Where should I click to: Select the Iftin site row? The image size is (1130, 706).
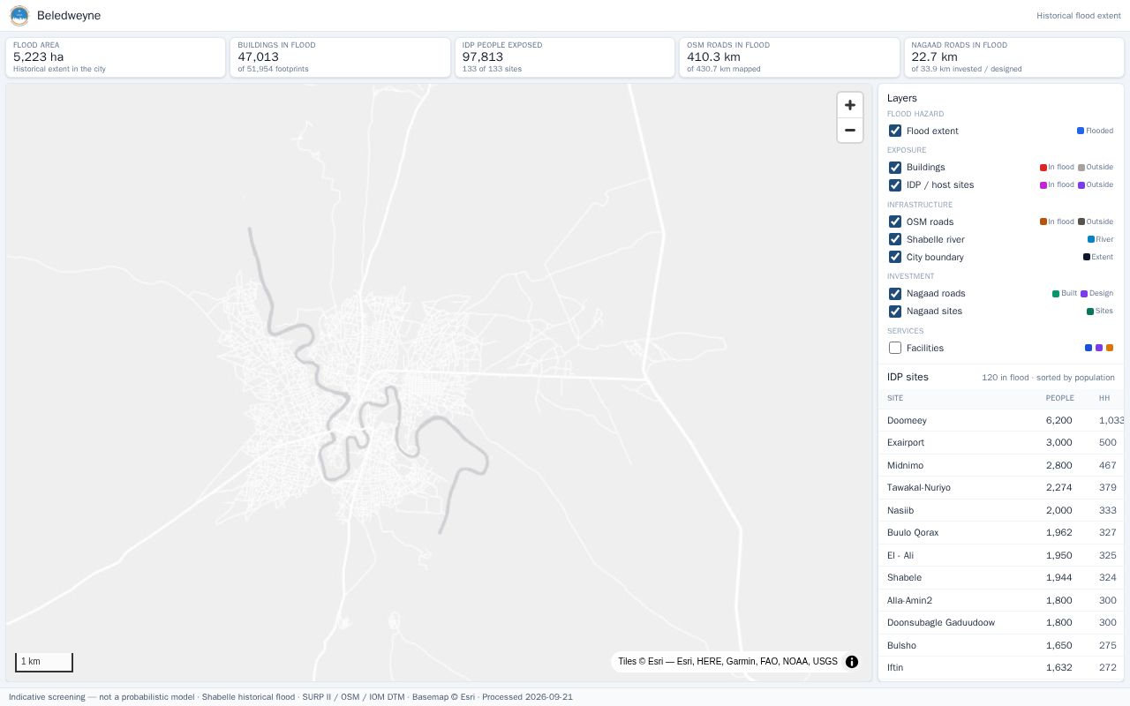pyautogui.click(x=1001, y=668)
